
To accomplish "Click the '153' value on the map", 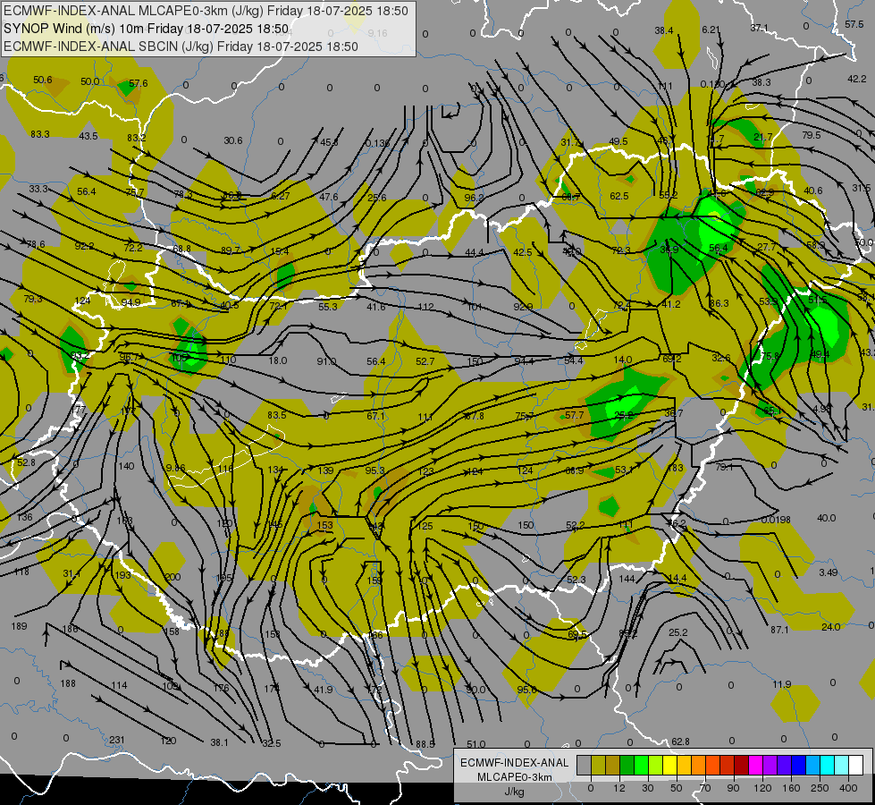I will point(324,525).
